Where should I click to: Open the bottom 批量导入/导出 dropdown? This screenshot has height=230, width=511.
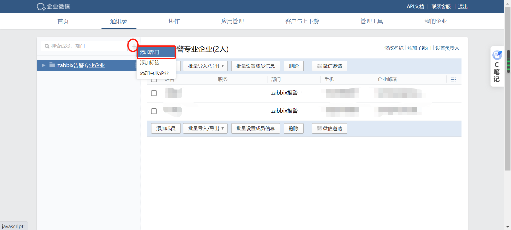coord(205,129)
